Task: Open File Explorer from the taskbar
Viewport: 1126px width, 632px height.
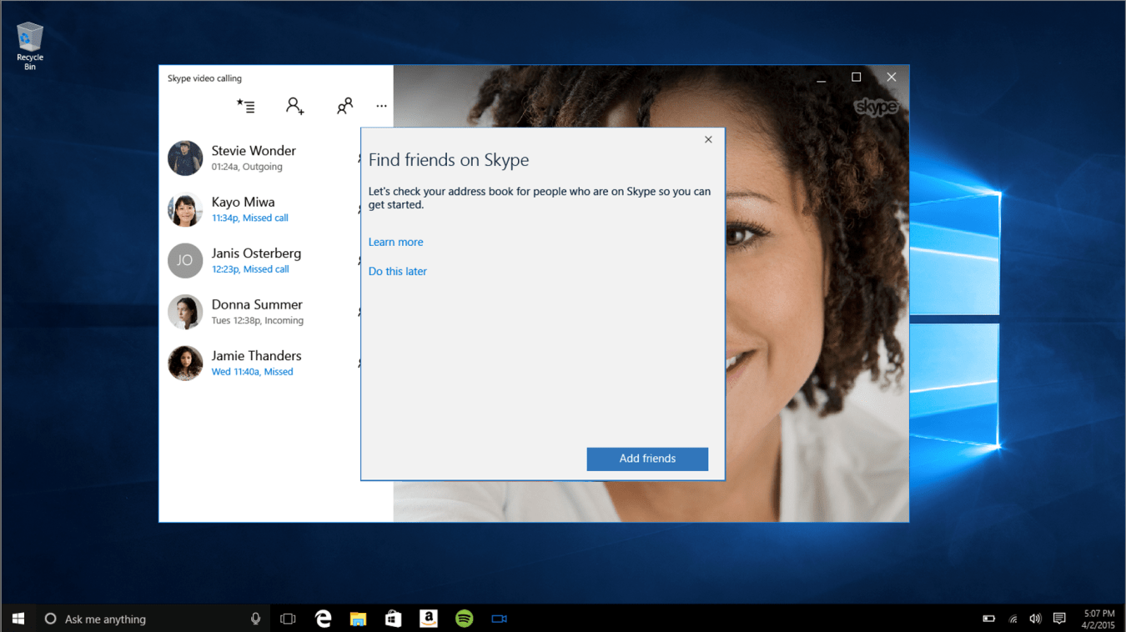Action: (x=358, y=619)
